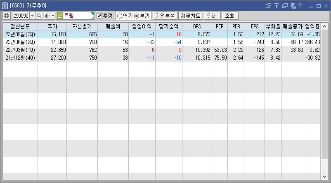The width and height of the screenshot is (331, 183).
Task: Expand the stock code 290090 dropdown
Action: coord(32,16)
